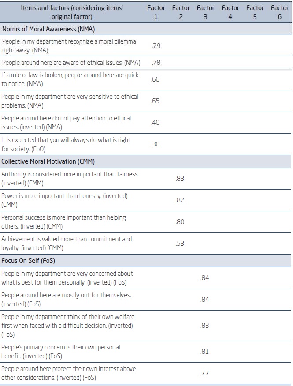Click the .40 loading value
The height and width of the screenshot is (386, 293).
tap(156, 123)
